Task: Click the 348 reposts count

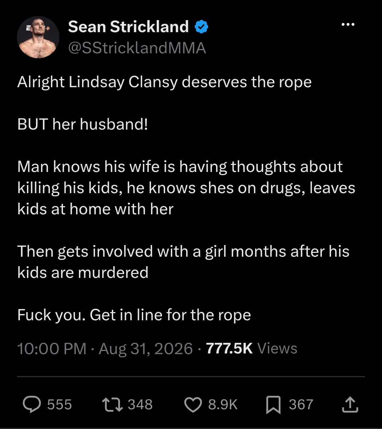Action: click(140, 405)
